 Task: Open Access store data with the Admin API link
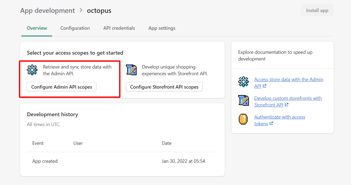pos(289,83)
